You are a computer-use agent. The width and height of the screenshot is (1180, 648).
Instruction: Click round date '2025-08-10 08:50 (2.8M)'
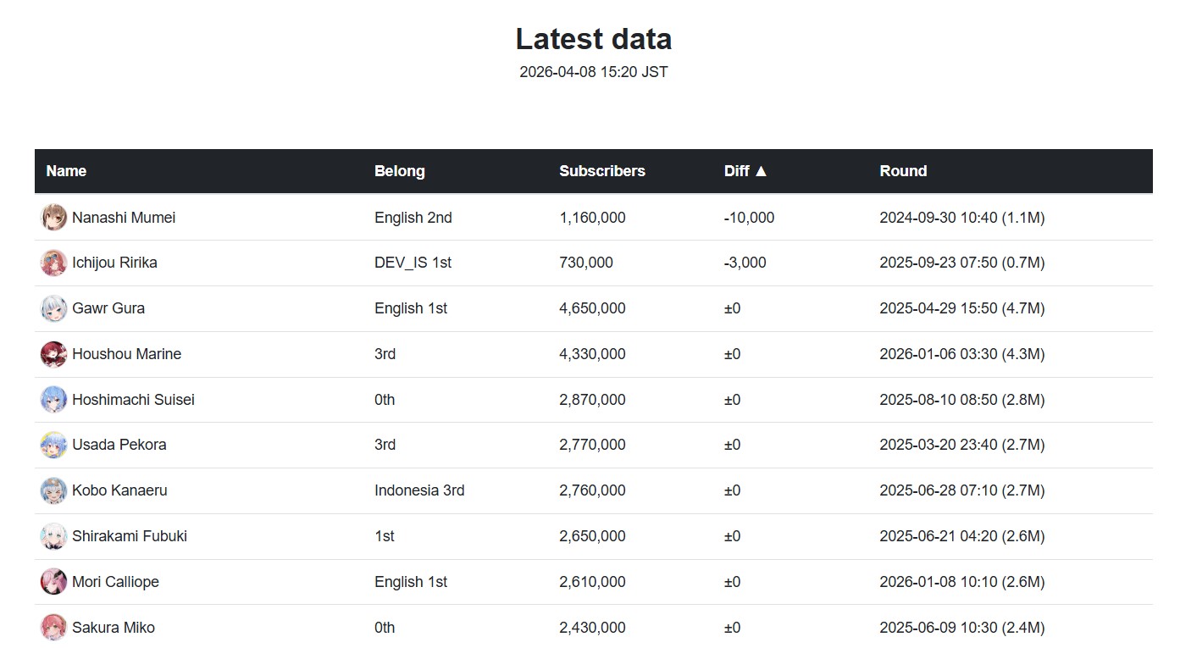962,400
